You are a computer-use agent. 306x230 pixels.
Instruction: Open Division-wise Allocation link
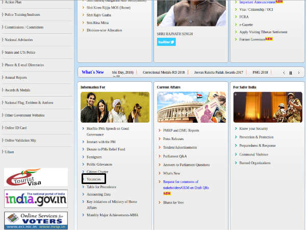(105, 30)
